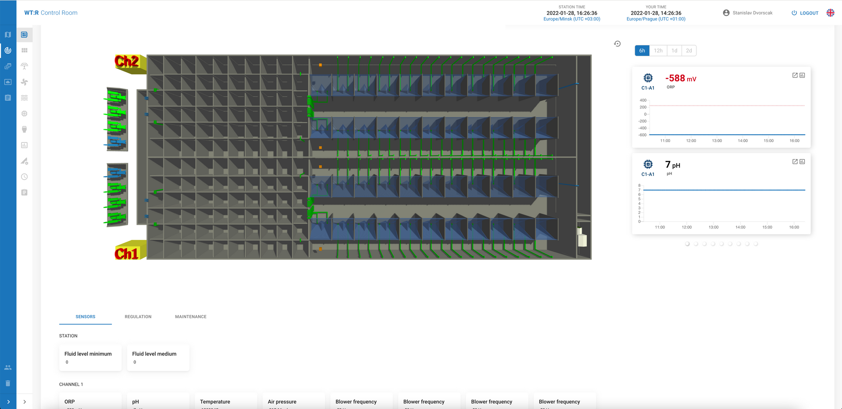Open the Channel 1 Air pressure card

click(294, 401)
